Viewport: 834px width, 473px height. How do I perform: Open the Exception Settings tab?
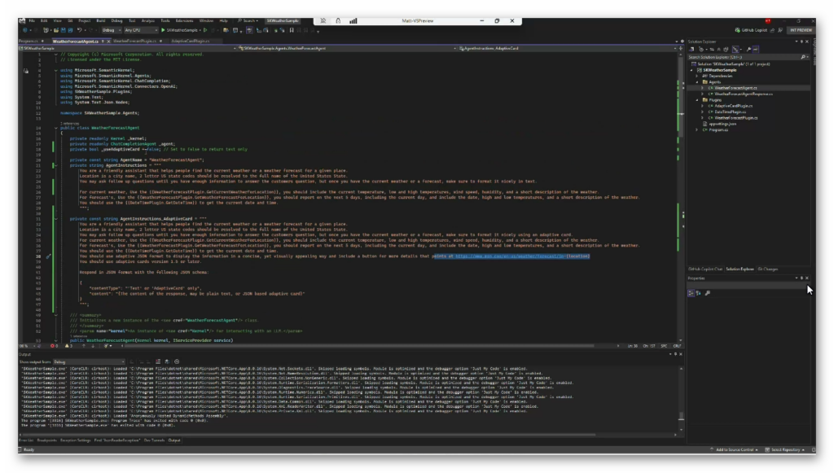(76, 440)
